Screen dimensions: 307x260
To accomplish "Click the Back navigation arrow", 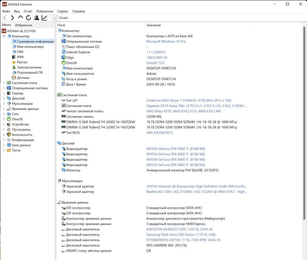I will pos(5,18).
